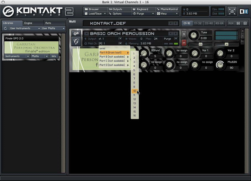Click the Finale GPO Info button
The height and width of the screenshot is (181, 251).
point(54,56)
